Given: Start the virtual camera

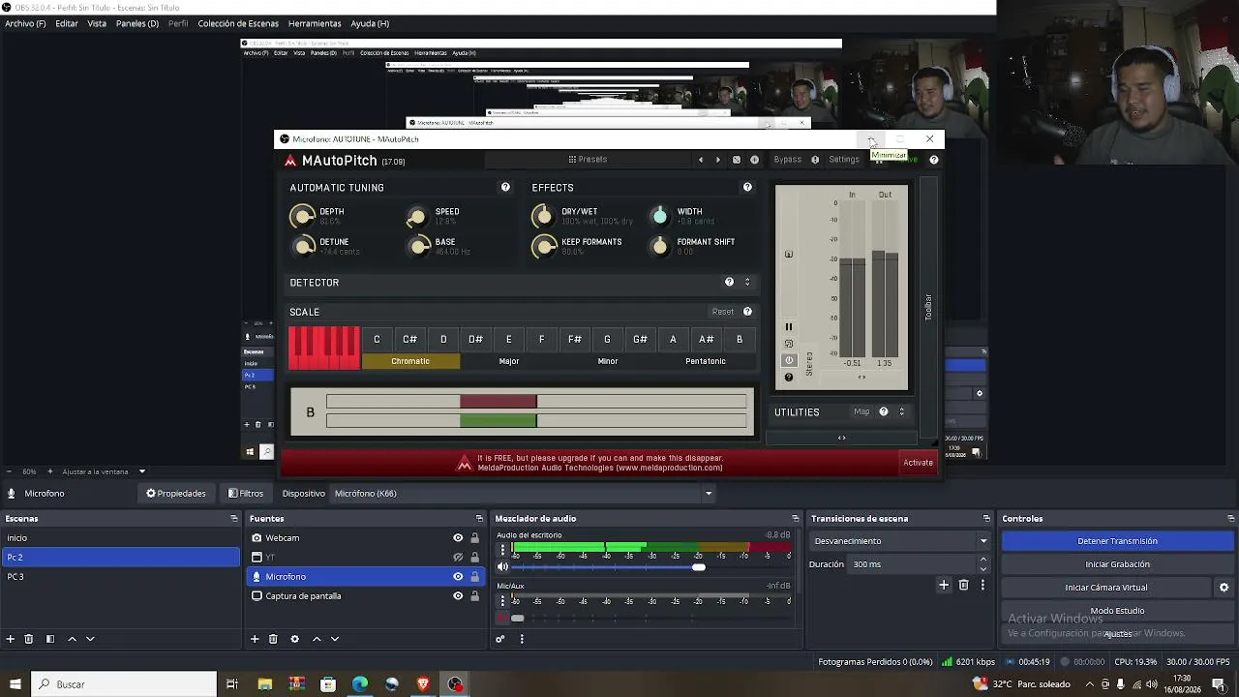Looking at the screenshot, I should (x=1106, y=588).
